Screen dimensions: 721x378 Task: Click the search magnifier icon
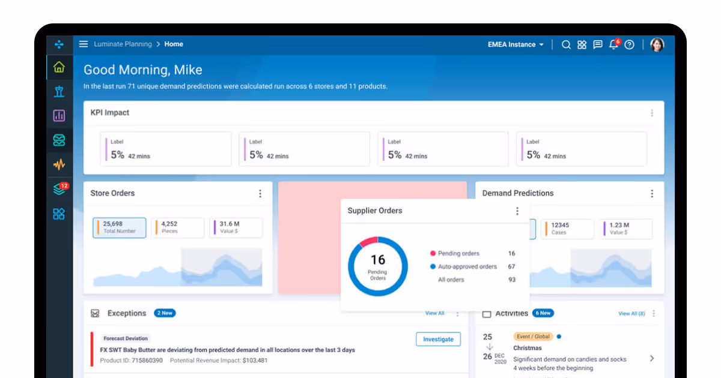566,44
